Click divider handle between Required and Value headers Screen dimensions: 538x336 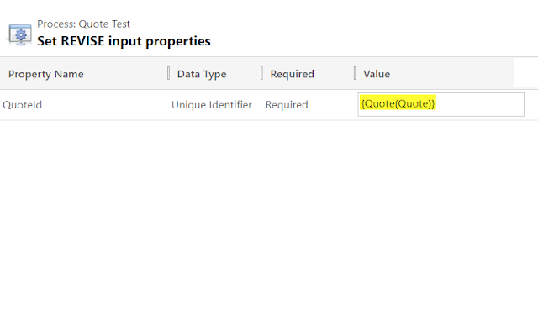pyautogui.click(x=355, y=73)
